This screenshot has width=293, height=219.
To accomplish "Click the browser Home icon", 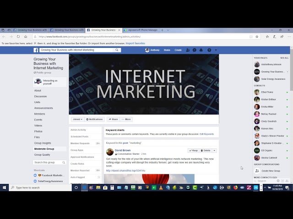I will tap(26, 36).
